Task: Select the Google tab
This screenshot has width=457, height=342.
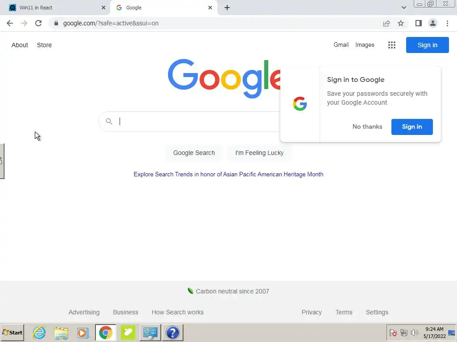Action: pos(163,8)
